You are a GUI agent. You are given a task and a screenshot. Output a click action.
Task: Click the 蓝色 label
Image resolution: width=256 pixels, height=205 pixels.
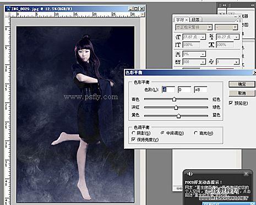coord(216,115)
